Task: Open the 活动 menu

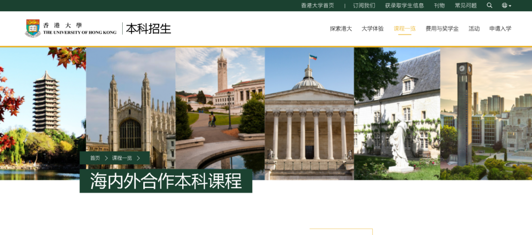Action: 474,29
